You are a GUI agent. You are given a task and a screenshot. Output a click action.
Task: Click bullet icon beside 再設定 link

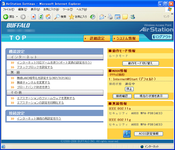[x=13, y=119]
